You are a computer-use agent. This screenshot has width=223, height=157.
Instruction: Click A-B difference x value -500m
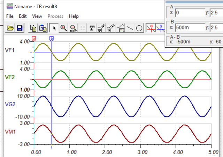183,42
